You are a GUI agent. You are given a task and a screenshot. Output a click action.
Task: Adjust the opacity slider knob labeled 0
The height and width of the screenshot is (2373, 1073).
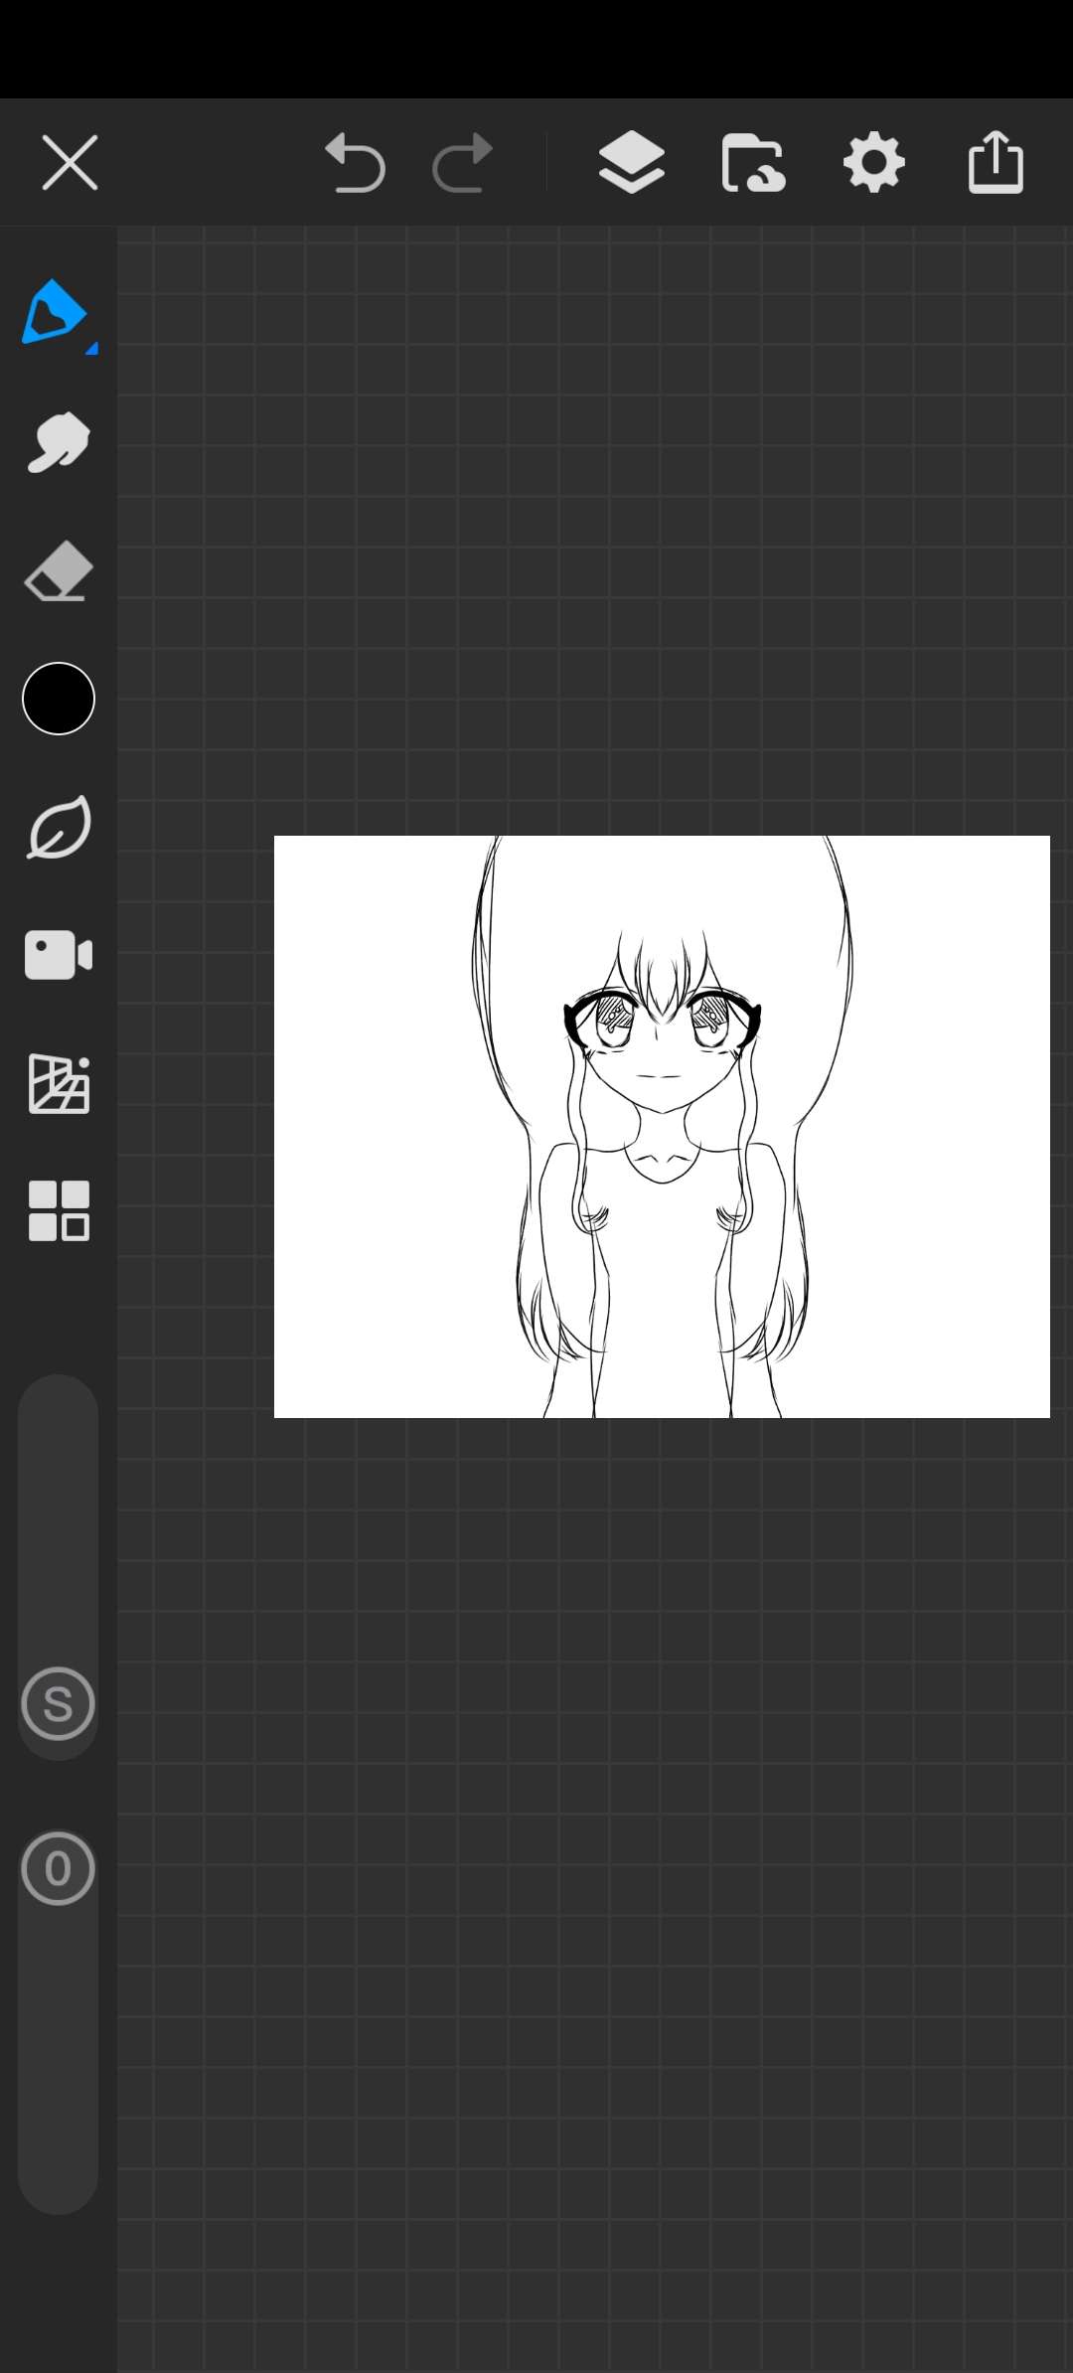point(58,1868)
